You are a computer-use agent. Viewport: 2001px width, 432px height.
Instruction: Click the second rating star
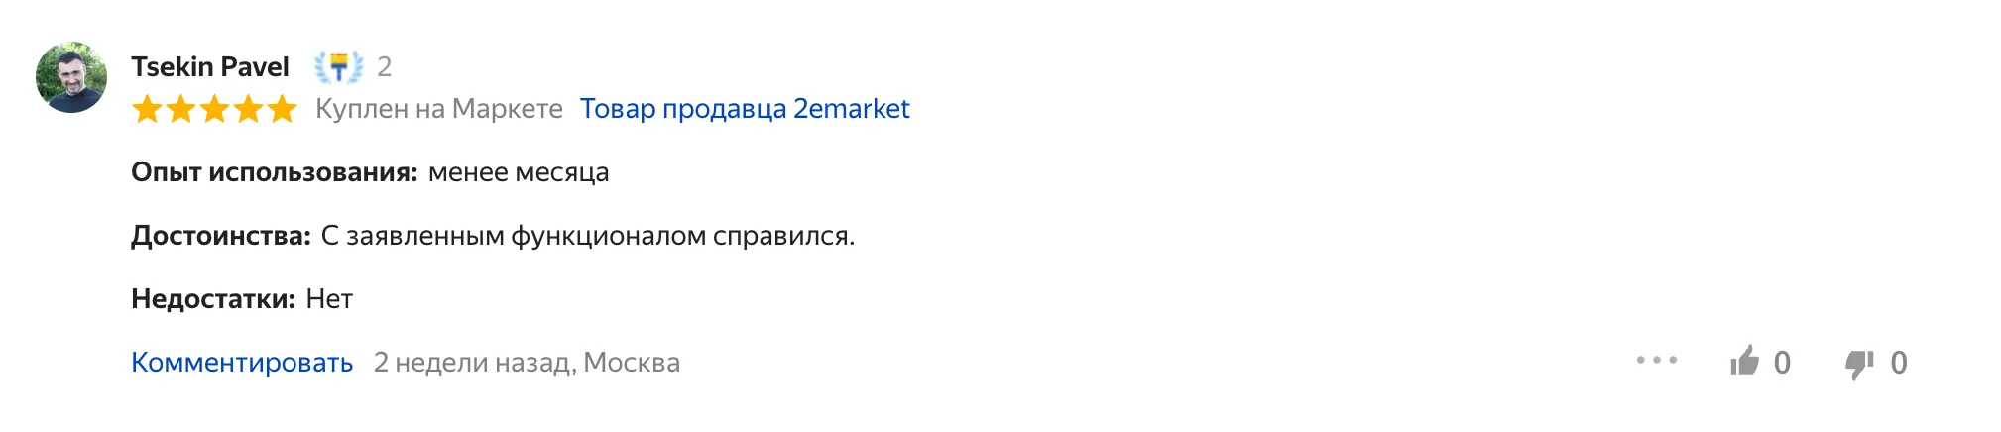click(x=180, y=109)
